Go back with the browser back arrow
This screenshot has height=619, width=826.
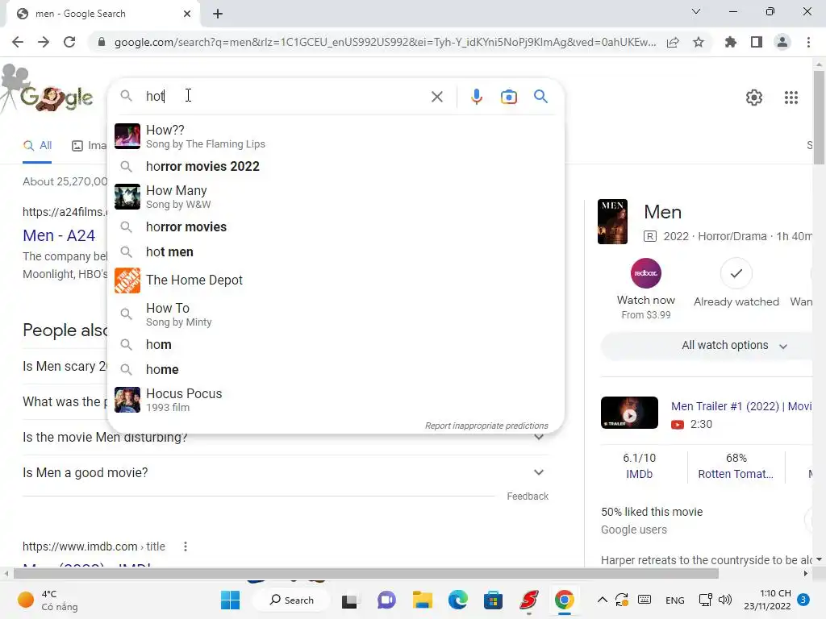(18, 42)
